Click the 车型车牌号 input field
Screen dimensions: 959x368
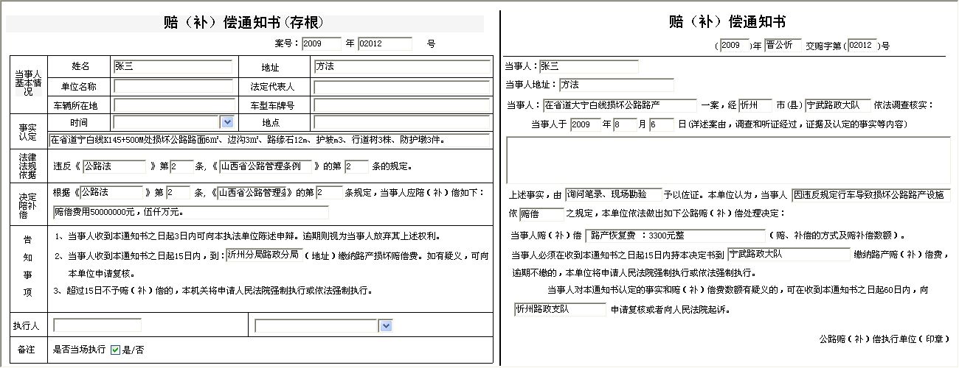(x=401, y=105)
